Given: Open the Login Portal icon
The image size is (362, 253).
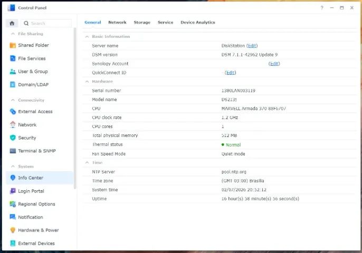Looking at the screenshot, I should pyautogui.click(x=13, y=191).
